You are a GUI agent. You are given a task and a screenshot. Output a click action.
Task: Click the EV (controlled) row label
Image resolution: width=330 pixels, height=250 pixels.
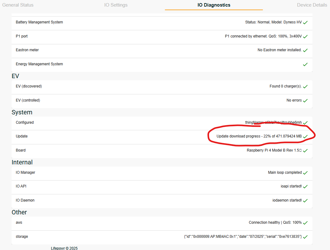point(28,100)
